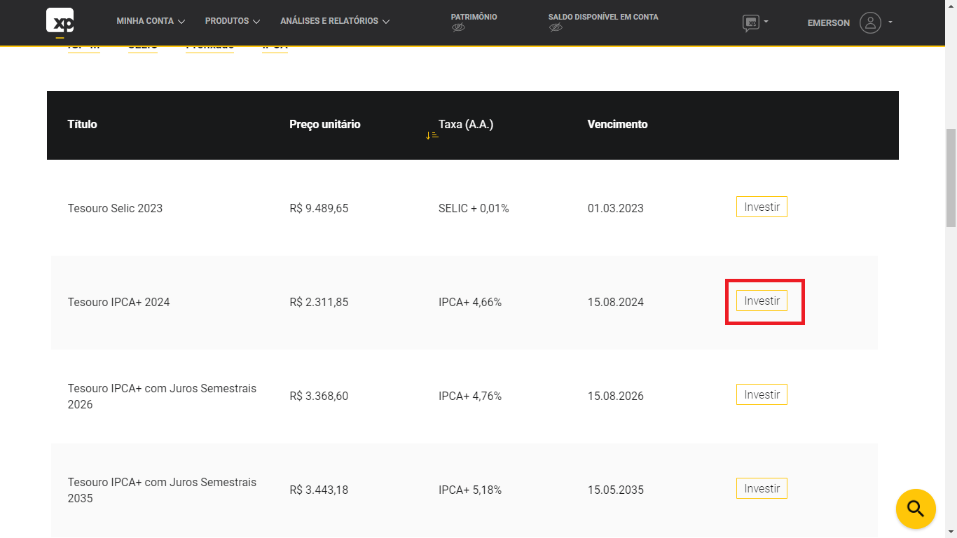Click the Título column header
The image size is (957, 538).
[82, 124]
